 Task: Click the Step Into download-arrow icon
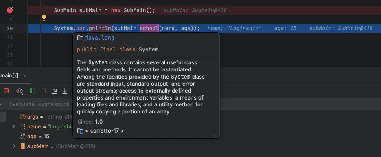pyautogui.click(x=65, y=91)
